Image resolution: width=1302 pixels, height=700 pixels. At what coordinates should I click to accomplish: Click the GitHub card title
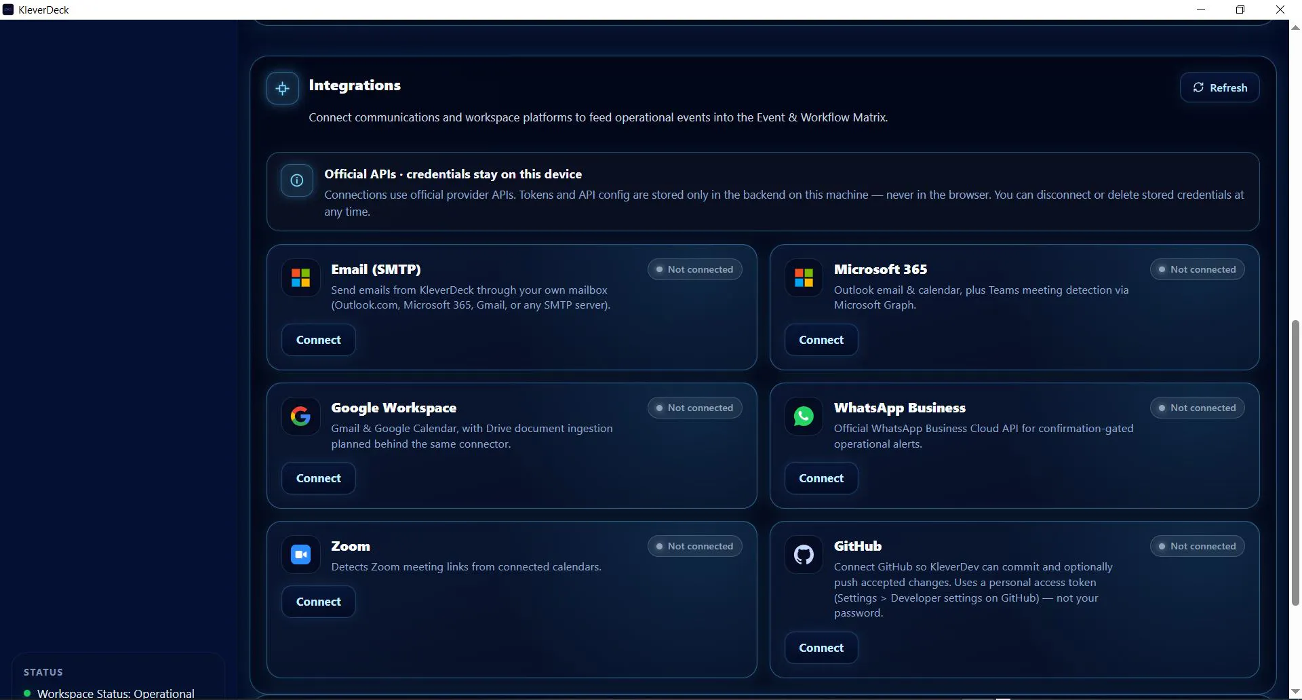point(858,546)
